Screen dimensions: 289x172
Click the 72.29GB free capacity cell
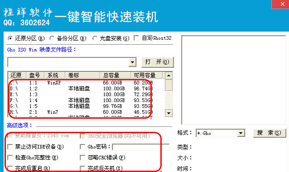point(143,94)
